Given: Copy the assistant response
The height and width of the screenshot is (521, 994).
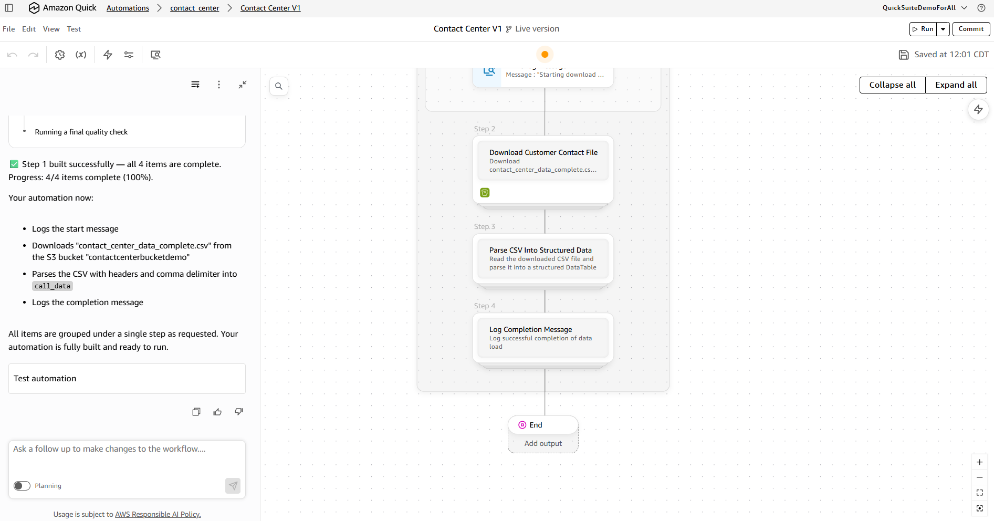Looking at the screenshot, I should 196,412.
